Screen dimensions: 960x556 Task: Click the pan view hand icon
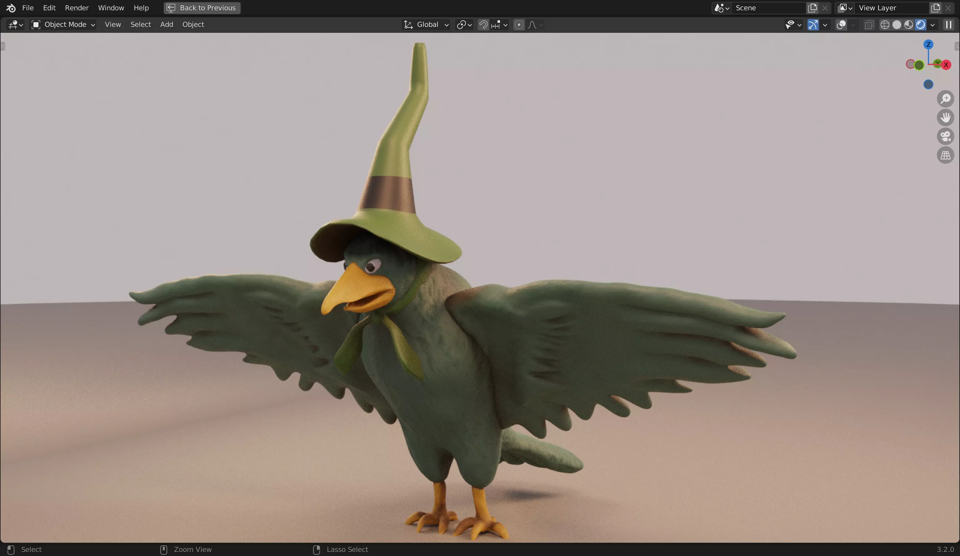[945, 118]
